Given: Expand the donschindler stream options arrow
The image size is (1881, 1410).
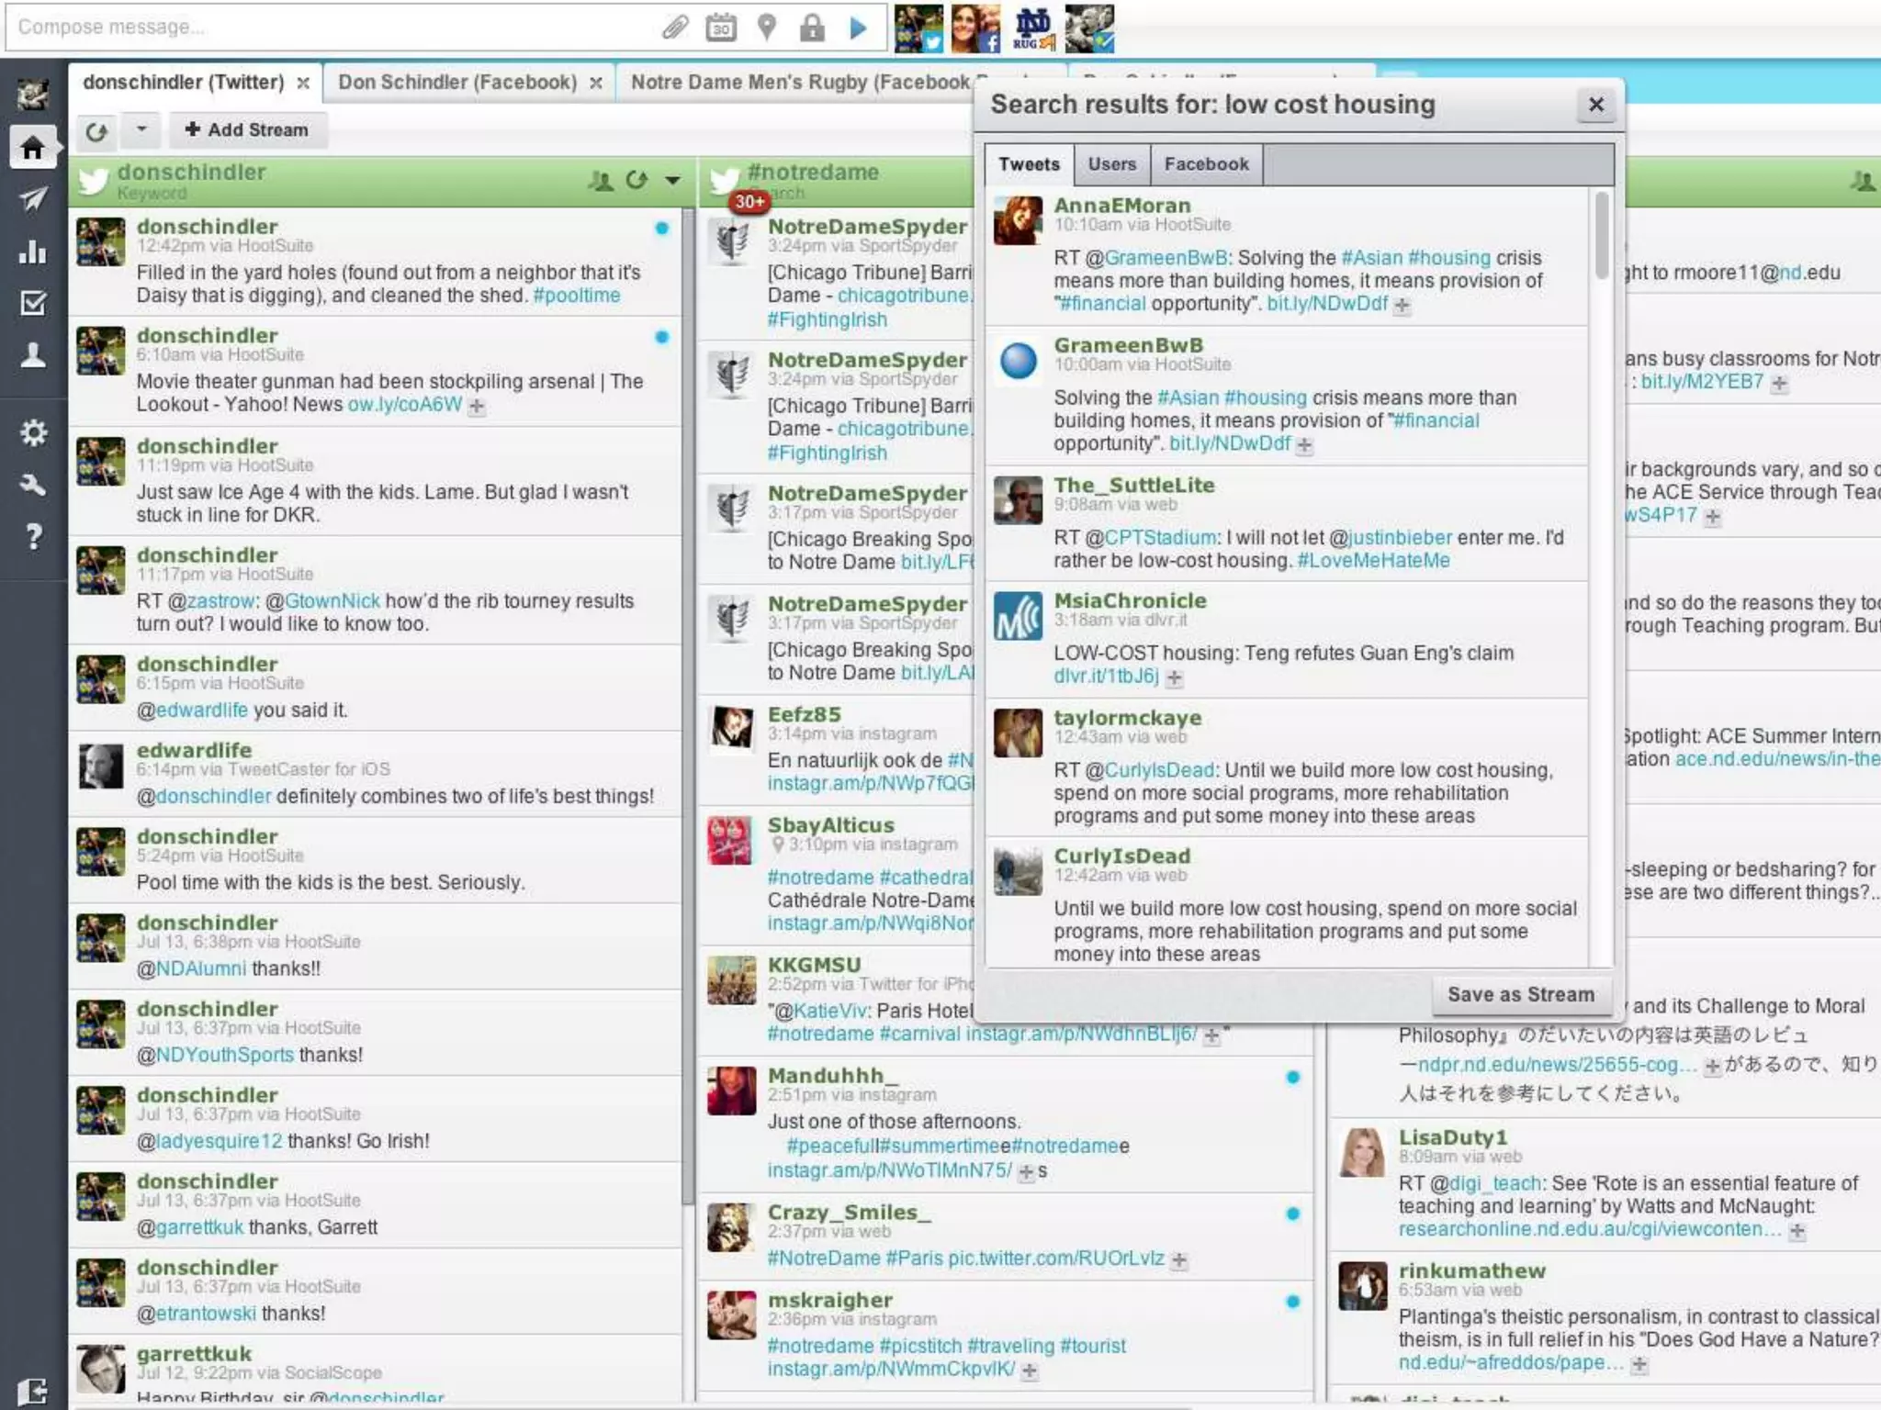Looking at the screenshot, I should click(x=673, y=180).
